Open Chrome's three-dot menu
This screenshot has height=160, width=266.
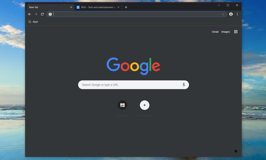pyautogui.click(x=237, y=14)
